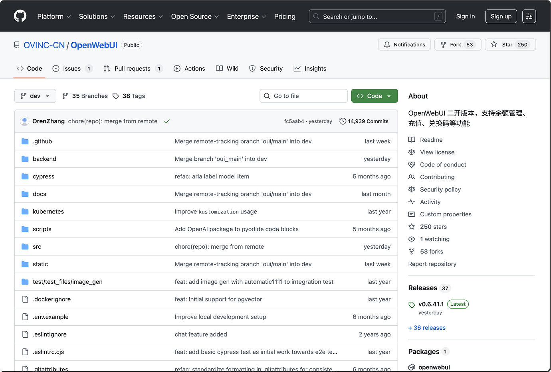This screenshot has width=551, height=372.
Task: Click OrenZhang's avatar in commit row
Action: pos(25,121)
